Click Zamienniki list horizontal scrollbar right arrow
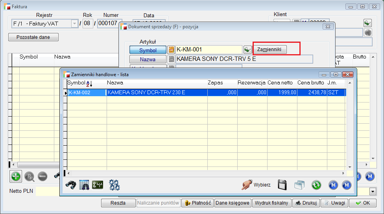 point(343,173)
